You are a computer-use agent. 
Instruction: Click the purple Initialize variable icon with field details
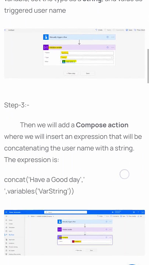coord(46,47)
